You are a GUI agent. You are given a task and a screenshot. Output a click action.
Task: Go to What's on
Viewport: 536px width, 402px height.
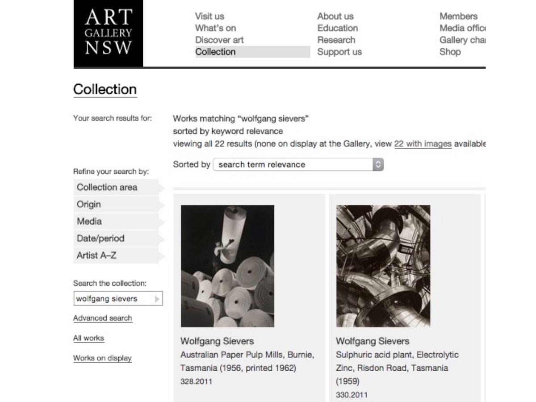pos(215,28)
